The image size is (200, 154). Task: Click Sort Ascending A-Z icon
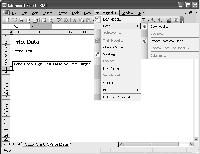pyautogui.click(x=153, y=20)
